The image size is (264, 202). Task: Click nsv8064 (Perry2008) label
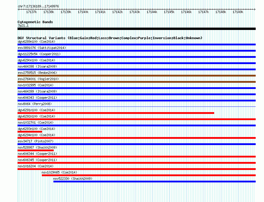[x=35, y=104]
